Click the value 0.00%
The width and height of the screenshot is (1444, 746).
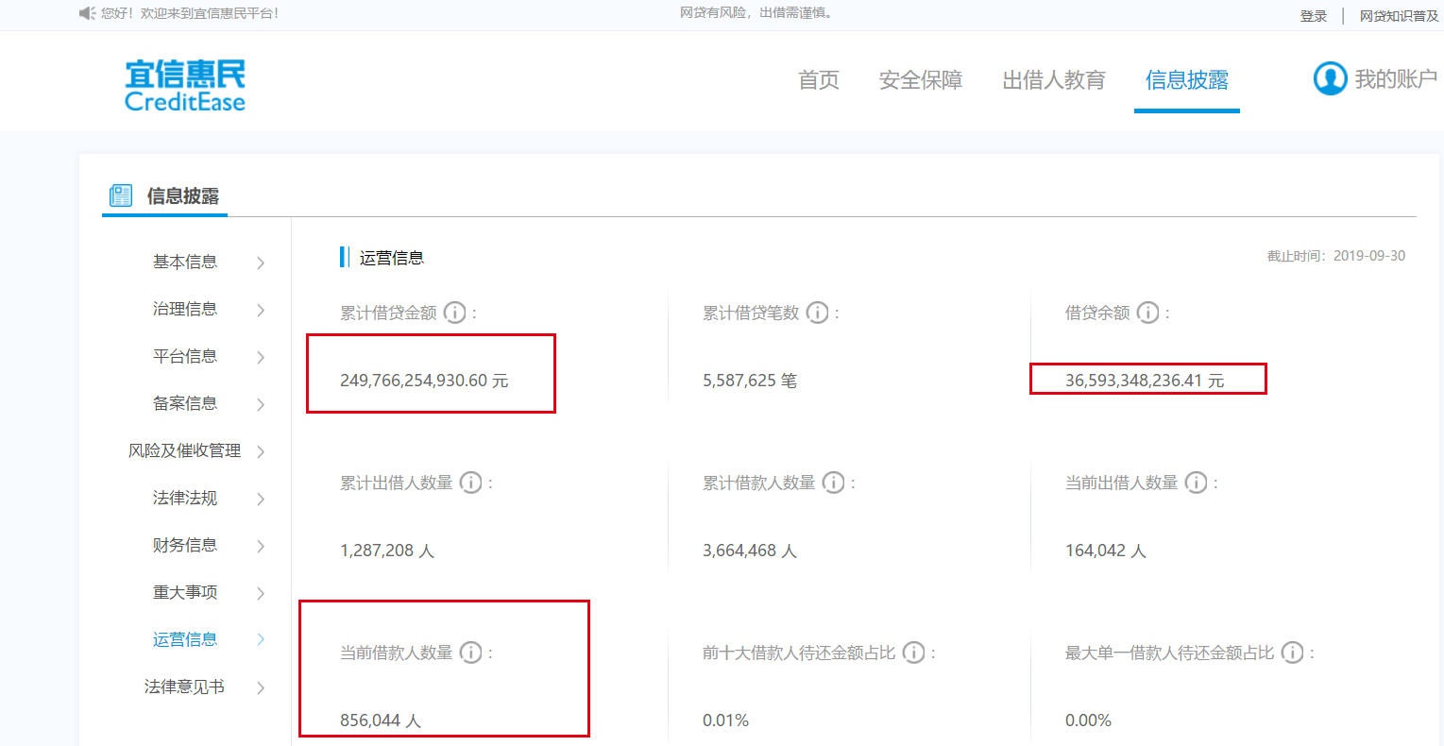(x=1088, y=721)
